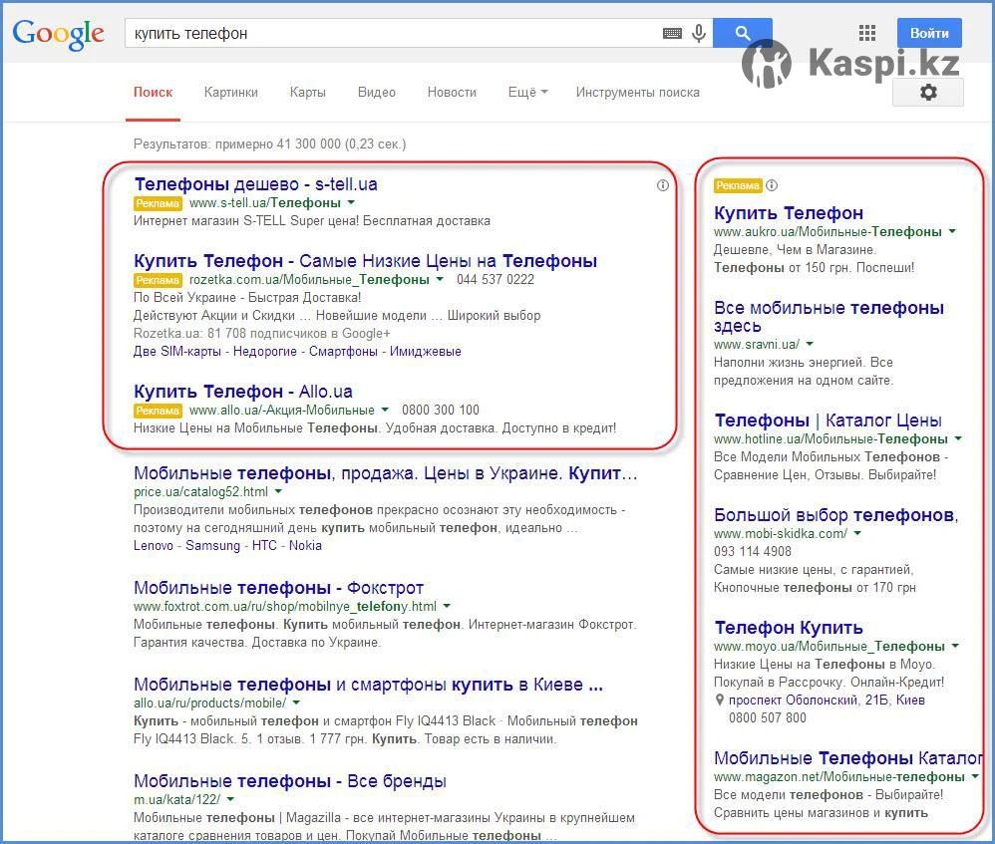Click the voice search microphone icon

(x=699, y=34)
